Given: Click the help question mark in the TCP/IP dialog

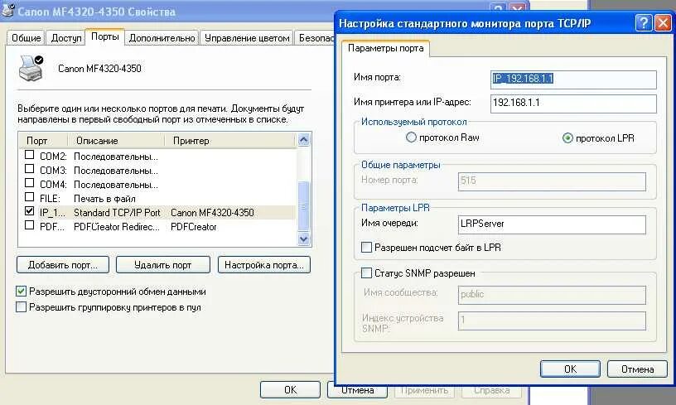Looking at the screenshot, I should click(643, 22).
